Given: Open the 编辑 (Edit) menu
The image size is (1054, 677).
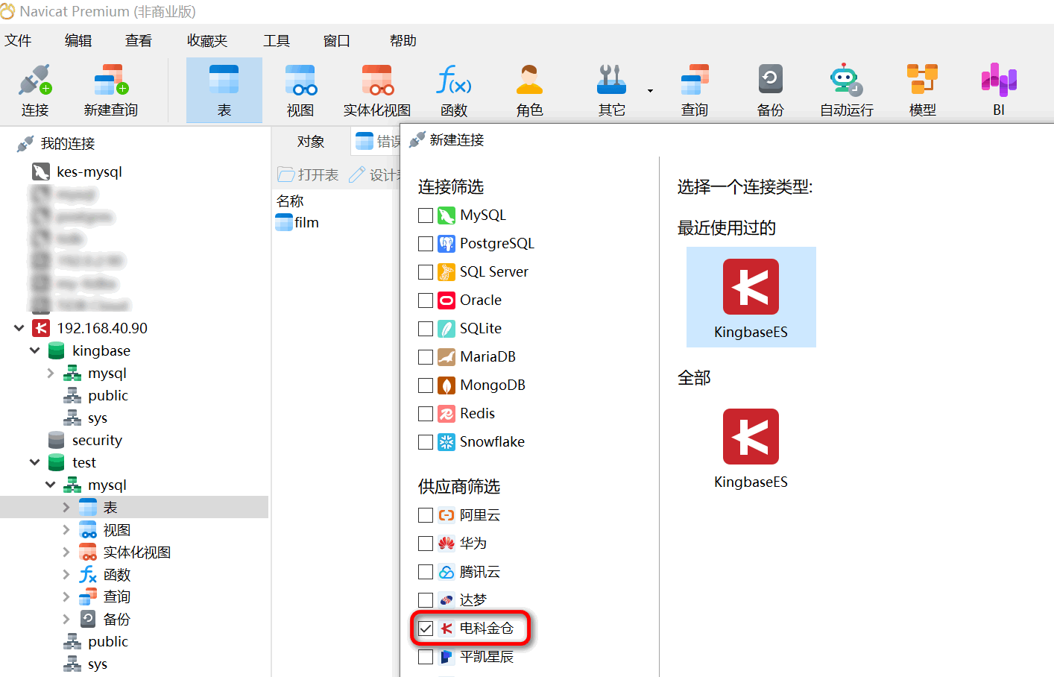Looking at the screenshot, I should pos(78,41).
